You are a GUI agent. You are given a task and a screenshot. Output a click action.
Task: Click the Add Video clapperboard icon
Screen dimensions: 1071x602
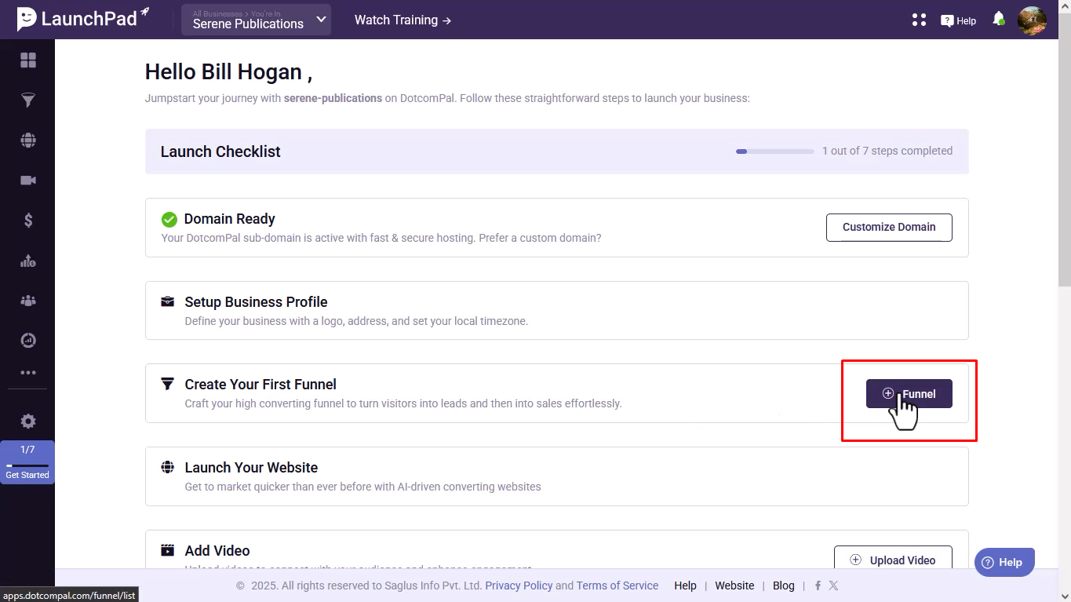click(x=168, y=550)
